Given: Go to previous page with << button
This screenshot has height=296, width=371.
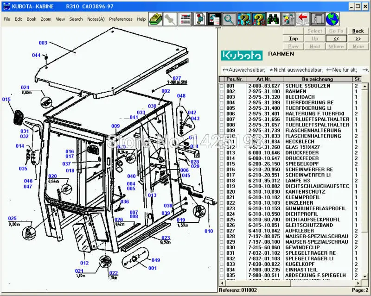Looking at the screenshot, I should [336, 38].
